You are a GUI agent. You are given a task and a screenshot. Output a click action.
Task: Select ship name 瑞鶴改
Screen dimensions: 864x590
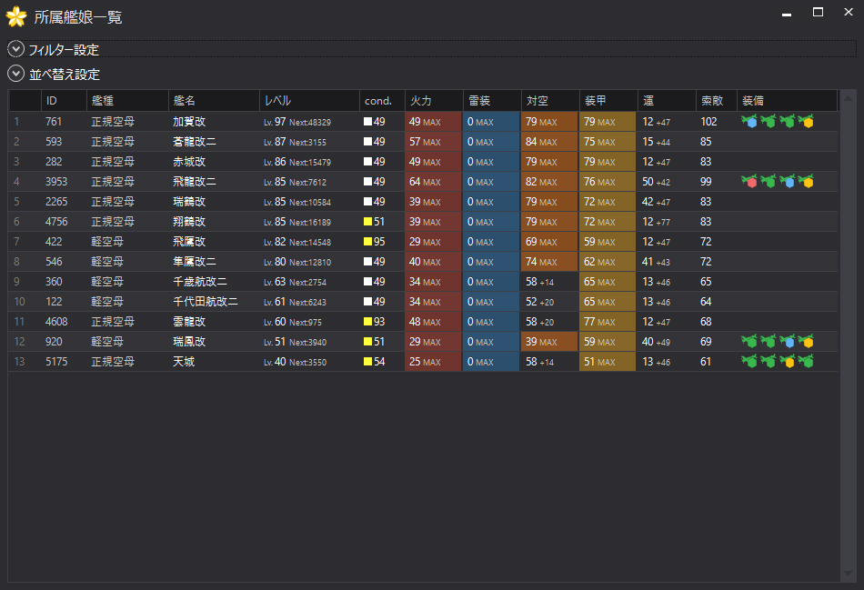[189, 202]
